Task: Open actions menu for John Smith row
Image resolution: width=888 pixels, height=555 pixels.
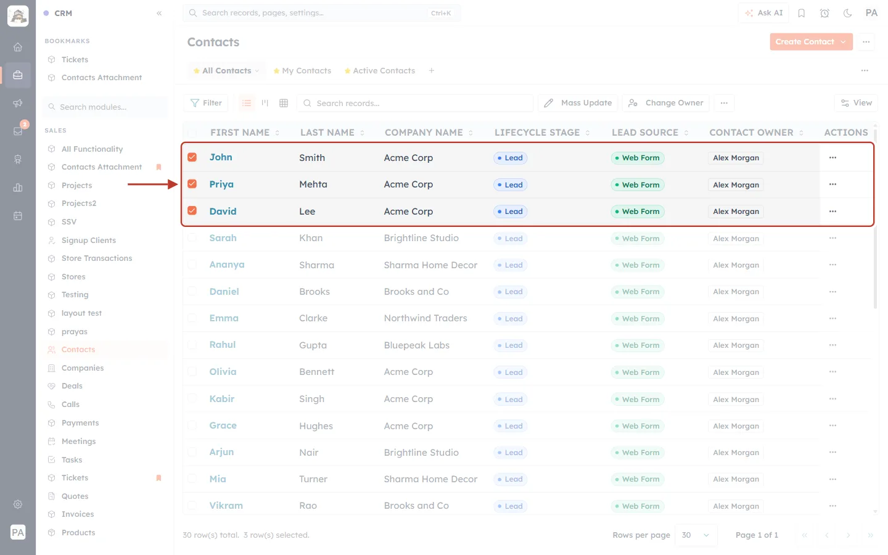Action: (832, 158)
